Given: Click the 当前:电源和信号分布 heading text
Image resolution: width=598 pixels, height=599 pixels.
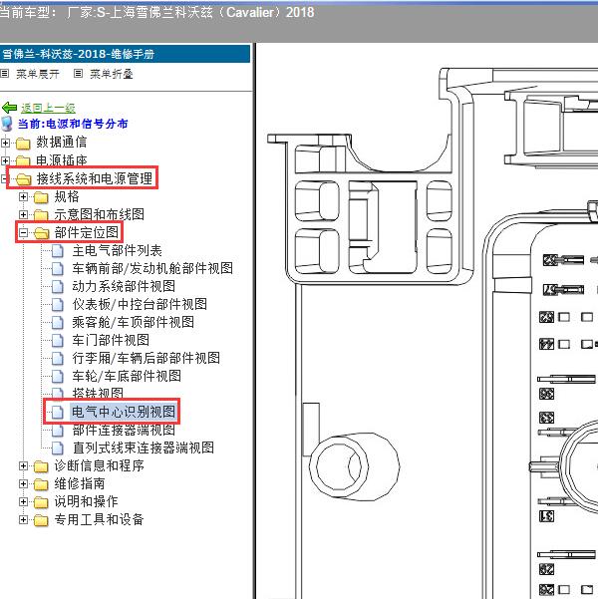Looking at the screenshot, I should [x=73, y=124].
